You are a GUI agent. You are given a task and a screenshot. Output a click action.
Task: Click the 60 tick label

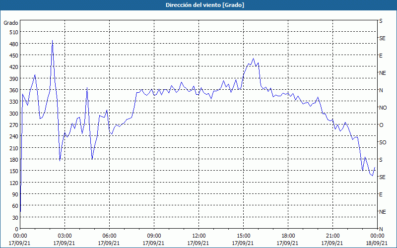click(x=15, y=206)
